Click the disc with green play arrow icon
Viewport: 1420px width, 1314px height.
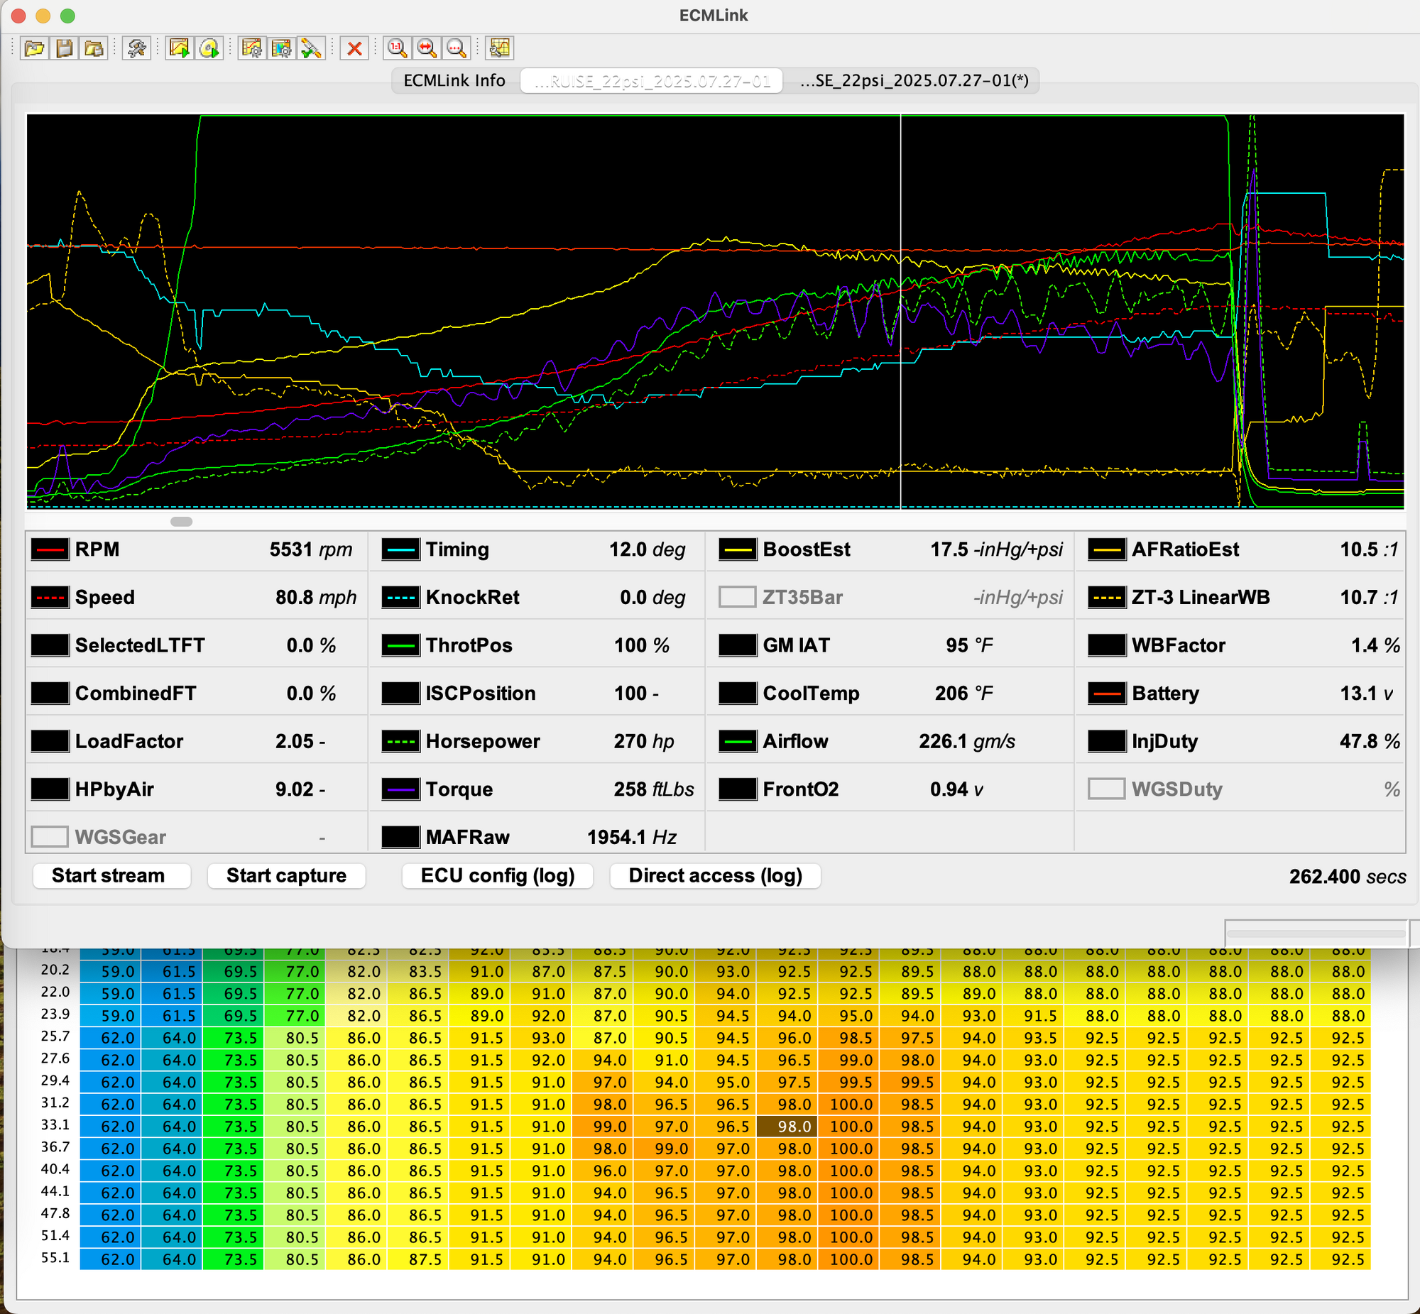[x=209, y=48]
